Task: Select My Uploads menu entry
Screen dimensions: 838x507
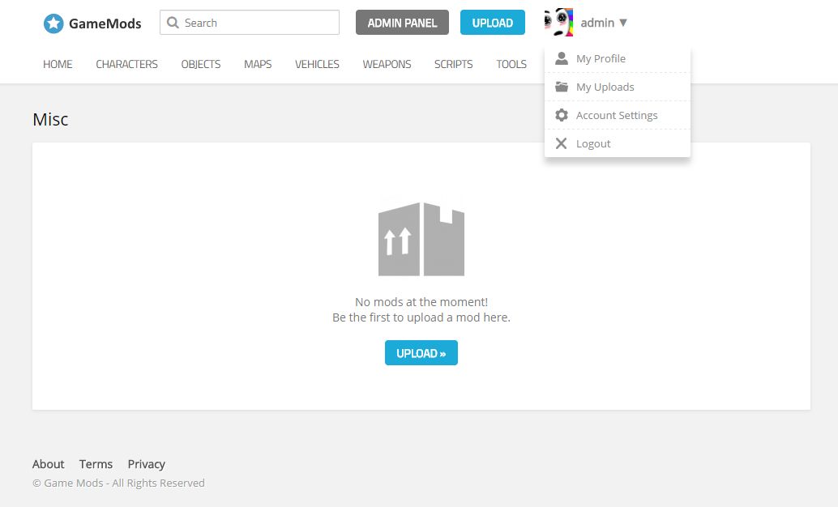Action: pos(605,87)
